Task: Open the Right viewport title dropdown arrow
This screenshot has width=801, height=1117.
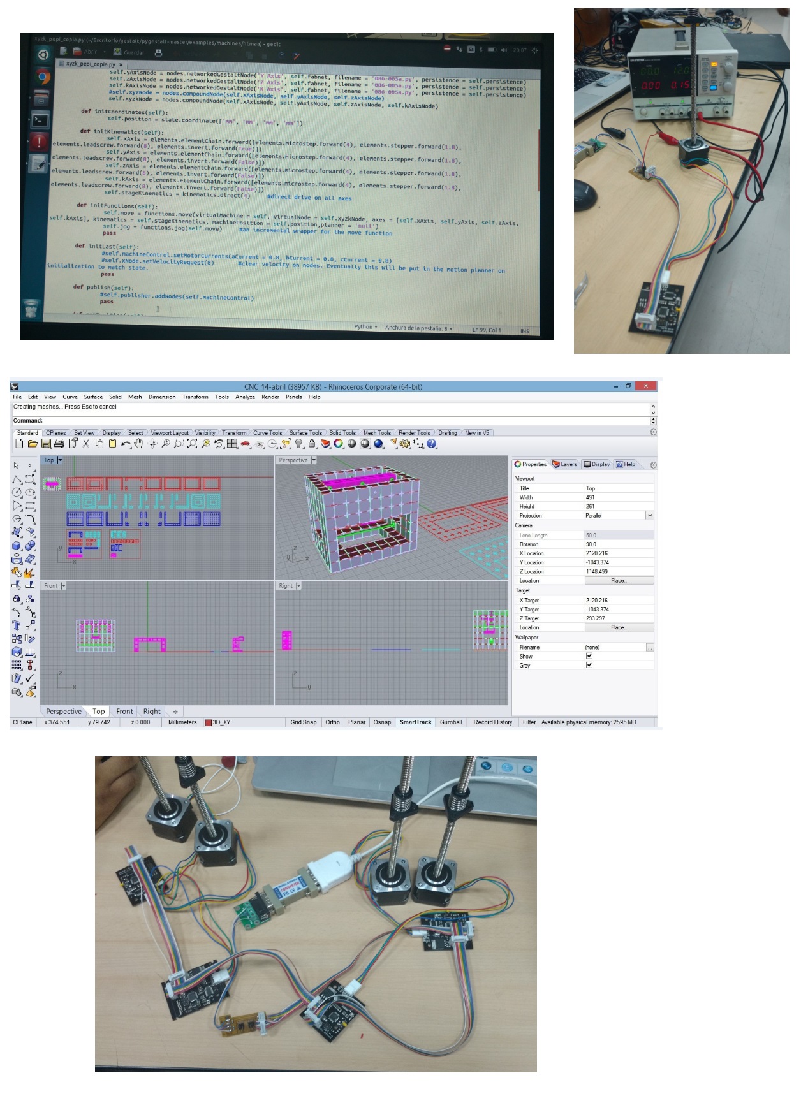Action: point(298,586)
